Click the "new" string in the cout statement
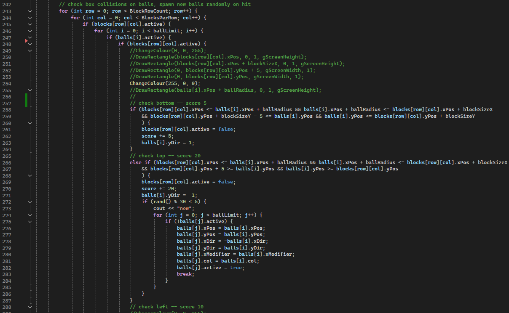 185,208
